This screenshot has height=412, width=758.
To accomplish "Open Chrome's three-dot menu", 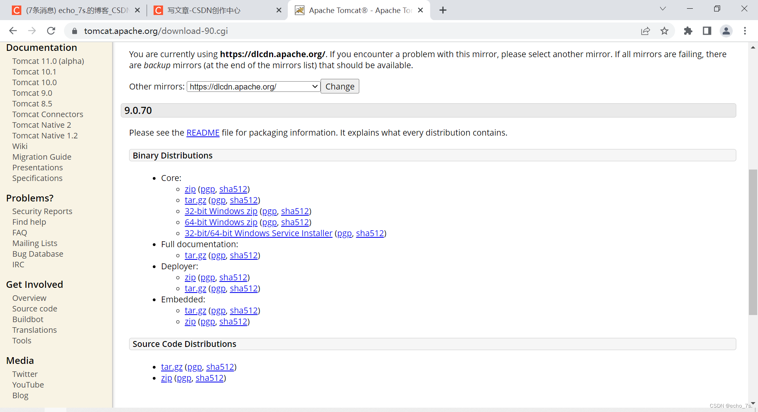I will pyautogui.click(x=745, y=31).
